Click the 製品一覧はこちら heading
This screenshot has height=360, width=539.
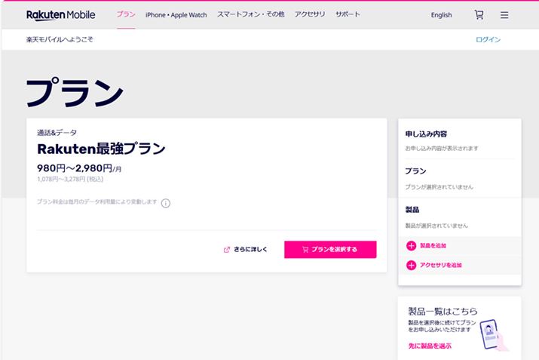(442, 310)
